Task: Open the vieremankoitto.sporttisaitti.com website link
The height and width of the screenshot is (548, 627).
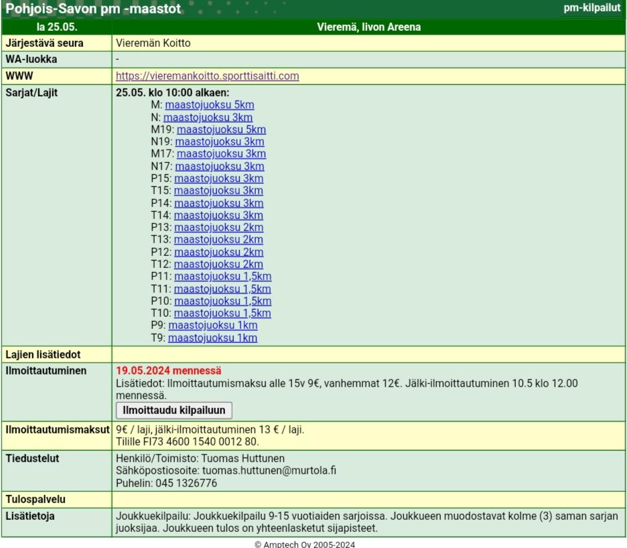Action: (x=207, y=76)
